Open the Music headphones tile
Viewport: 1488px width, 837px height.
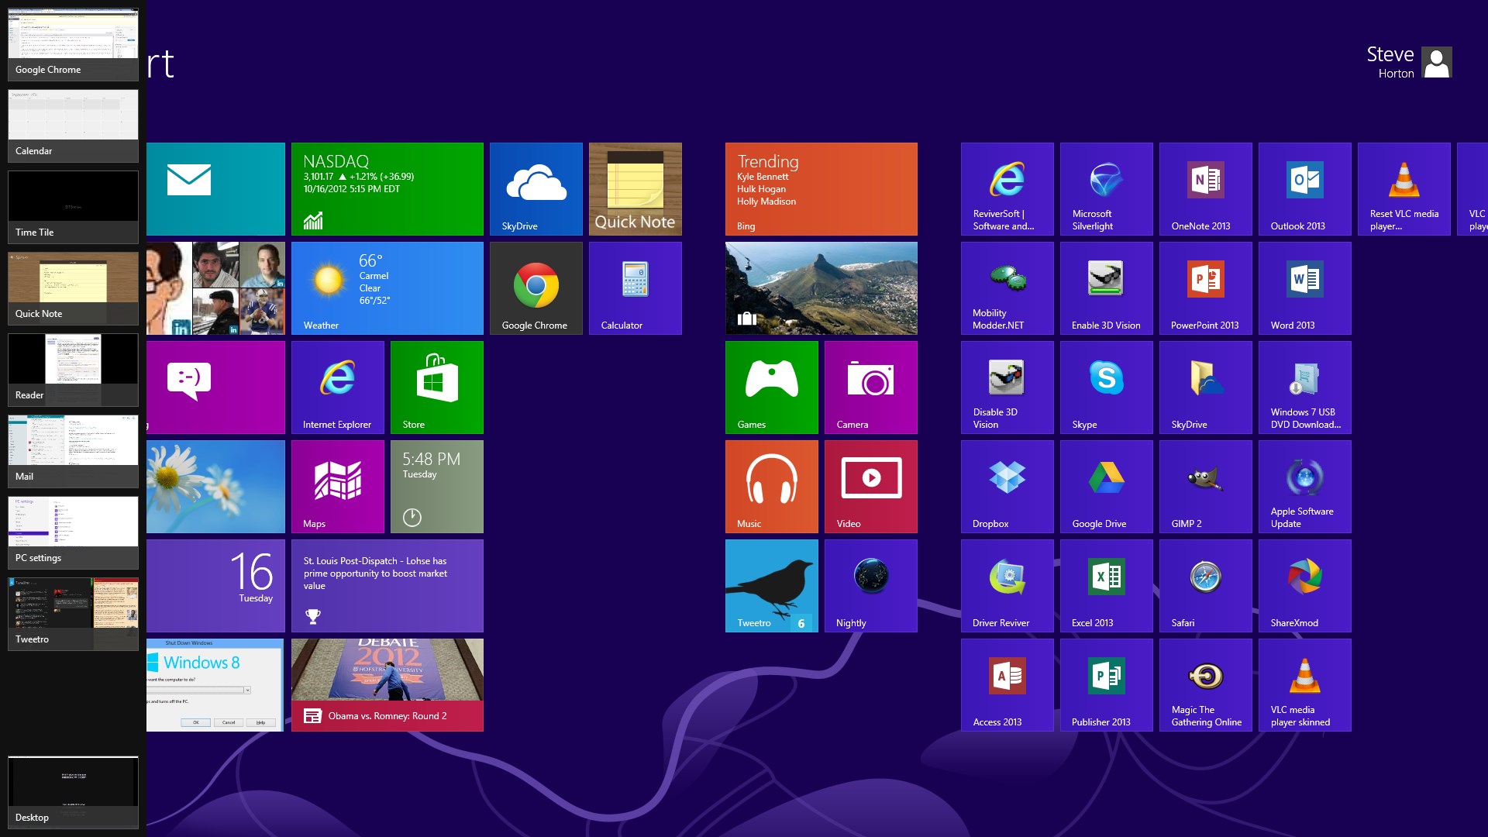tap(771, 487)
